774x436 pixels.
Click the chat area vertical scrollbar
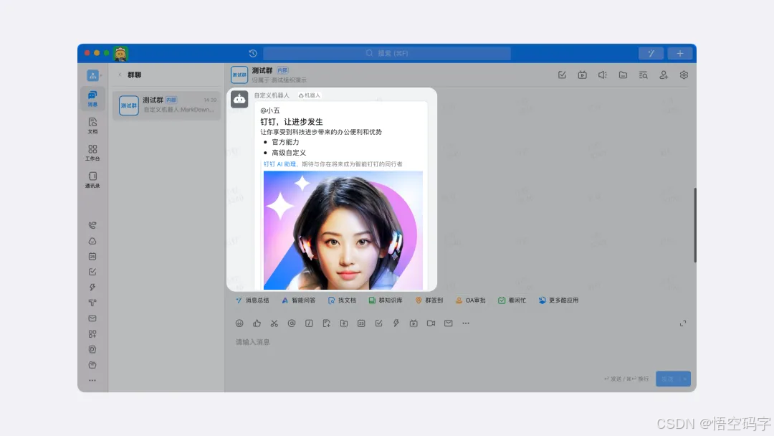(x=695, y=225)
